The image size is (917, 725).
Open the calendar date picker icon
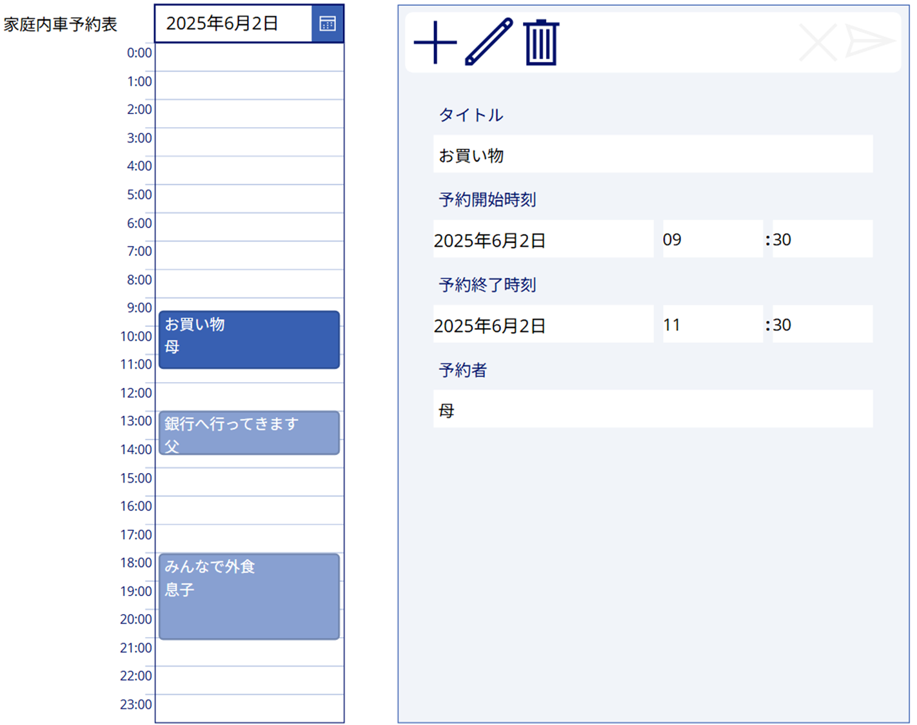click(328, 24)
